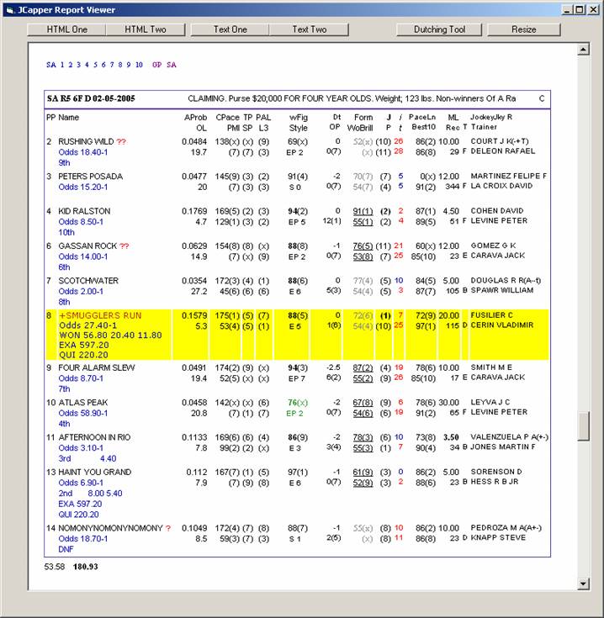Click horse name GASSAN ROCK
This screenshot has height=618, width=604.
87,246
